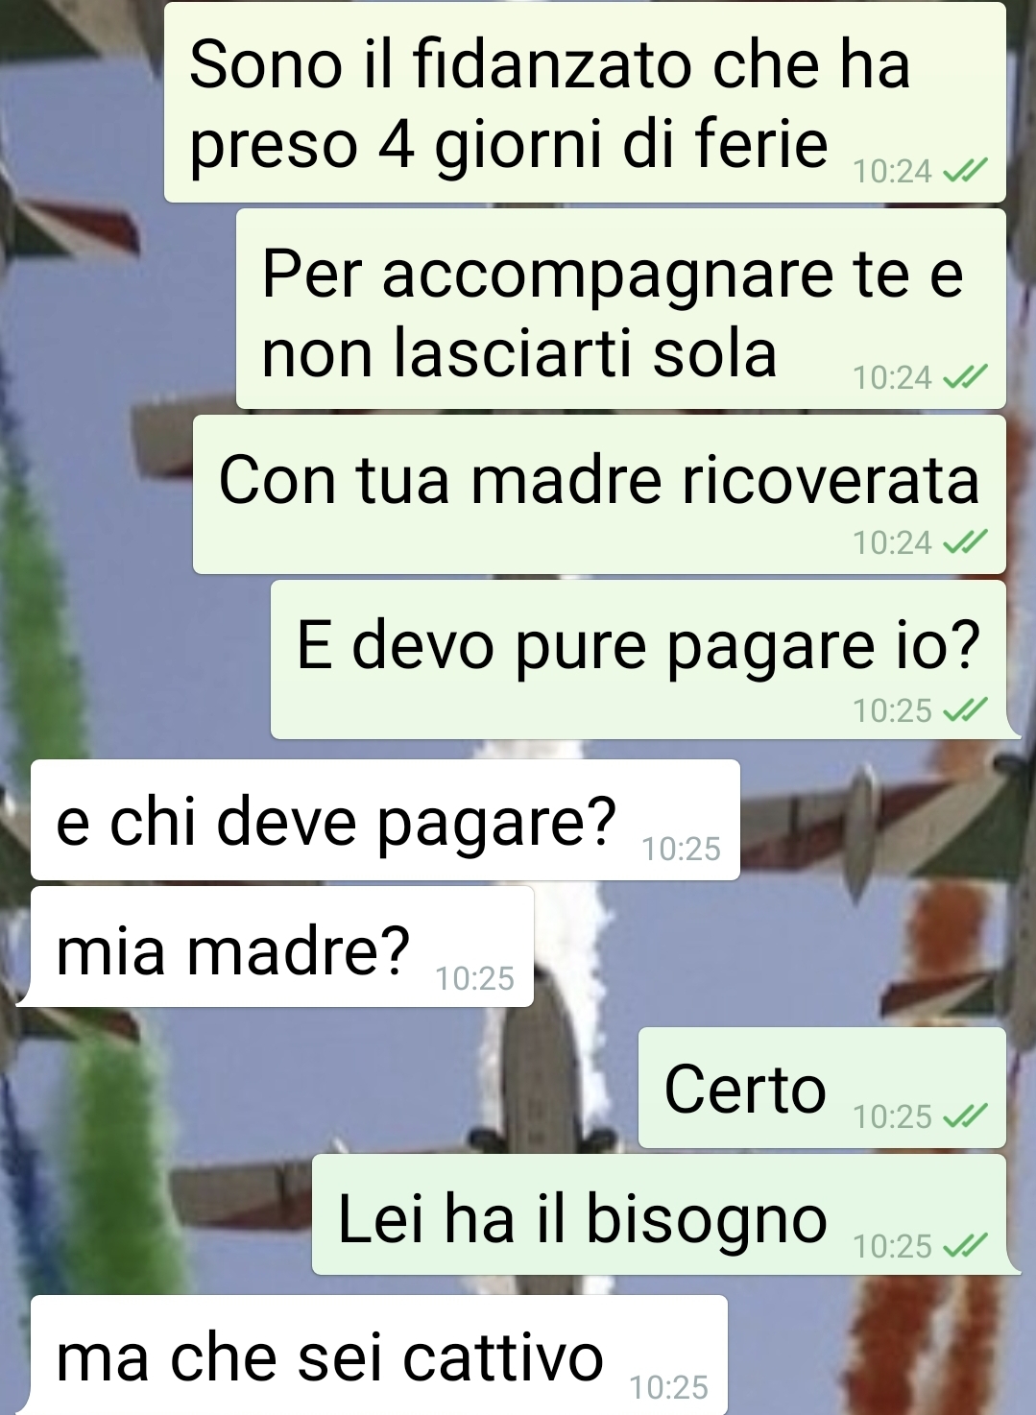Tap read ticks on 'E devo pure pagare io?'

(x=965, y=709)
